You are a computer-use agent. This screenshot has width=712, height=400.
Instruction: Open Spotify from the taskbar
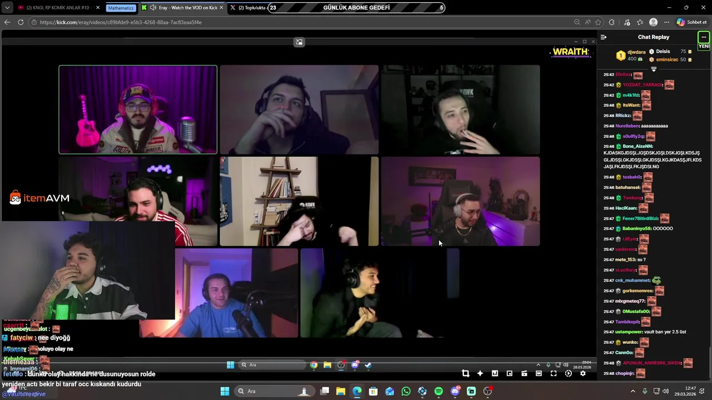pyautogui.click(x=438, y=391)
